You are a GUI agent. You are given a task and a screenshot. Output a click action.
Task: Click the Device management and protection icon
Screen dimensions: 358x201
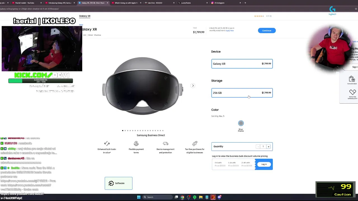click(166, 143)
